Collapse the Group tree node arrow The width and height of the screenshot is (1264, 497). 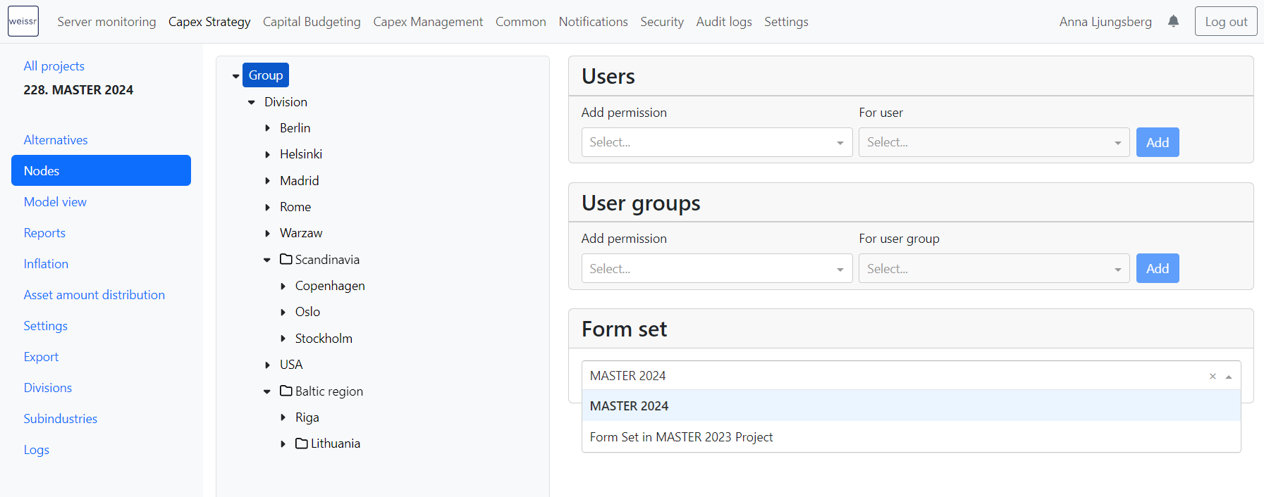[236, 76]
